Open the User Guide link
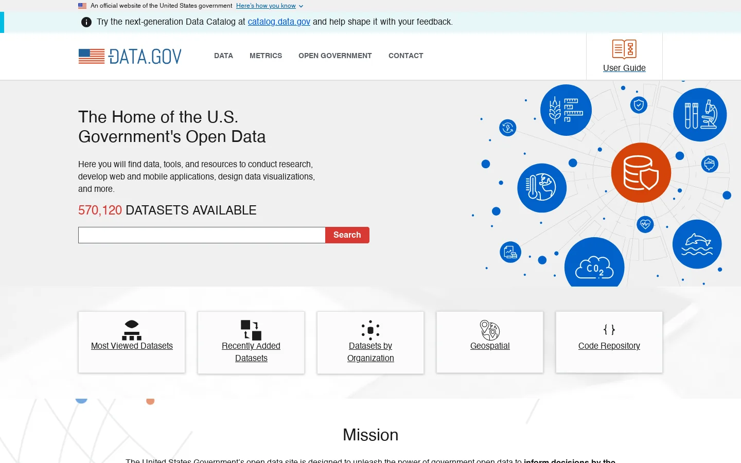The width and height of the screenshot is (741, 463). click(x=624, y=68)
